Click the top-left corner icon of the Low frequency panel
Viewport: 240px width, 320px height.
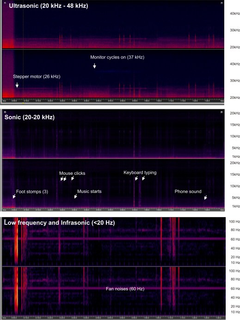(5, 220)
